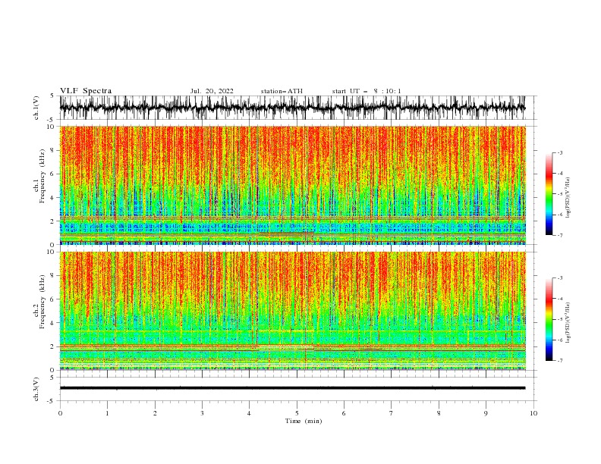Screen dimensions: 601x464
Task: Click the "ch.3(V)" waveform axis label
Action: pos(36,389)
